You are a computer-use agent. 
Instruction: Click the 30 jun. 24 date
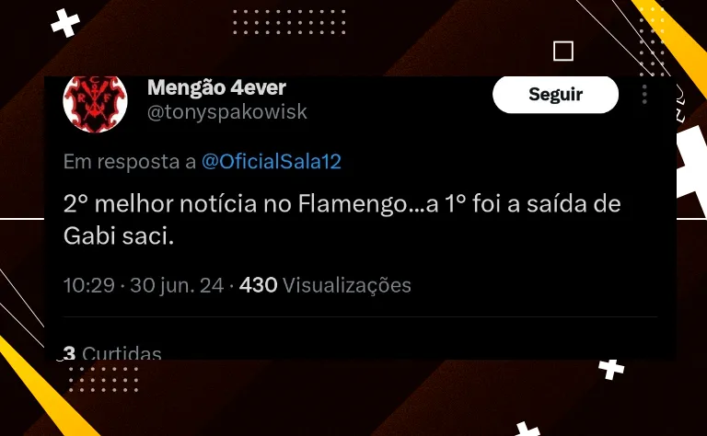point(177,285)
